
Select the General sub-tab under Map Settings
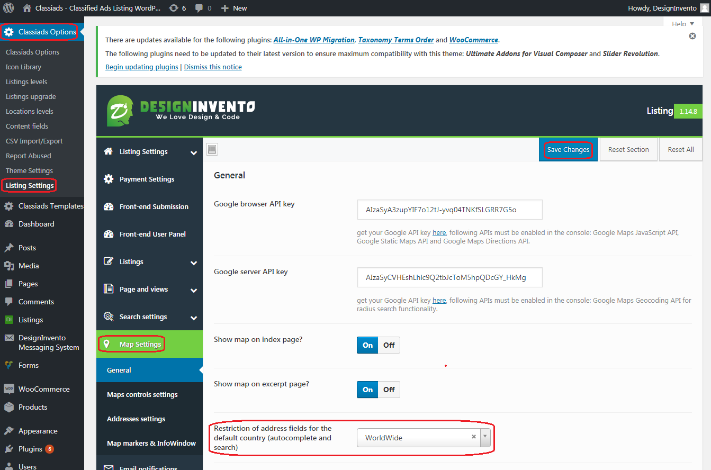pyautogui.click(x=149, y=370)
